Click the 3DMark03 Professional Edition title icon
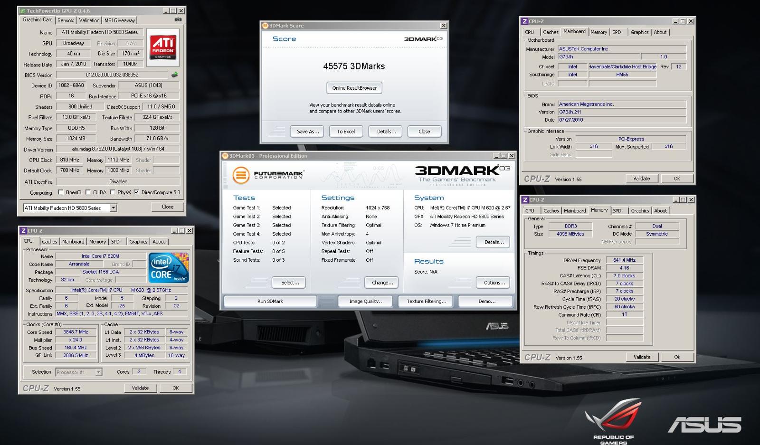Image resolution: width=760 pixels, height=445 pixels. pos(226,156)
